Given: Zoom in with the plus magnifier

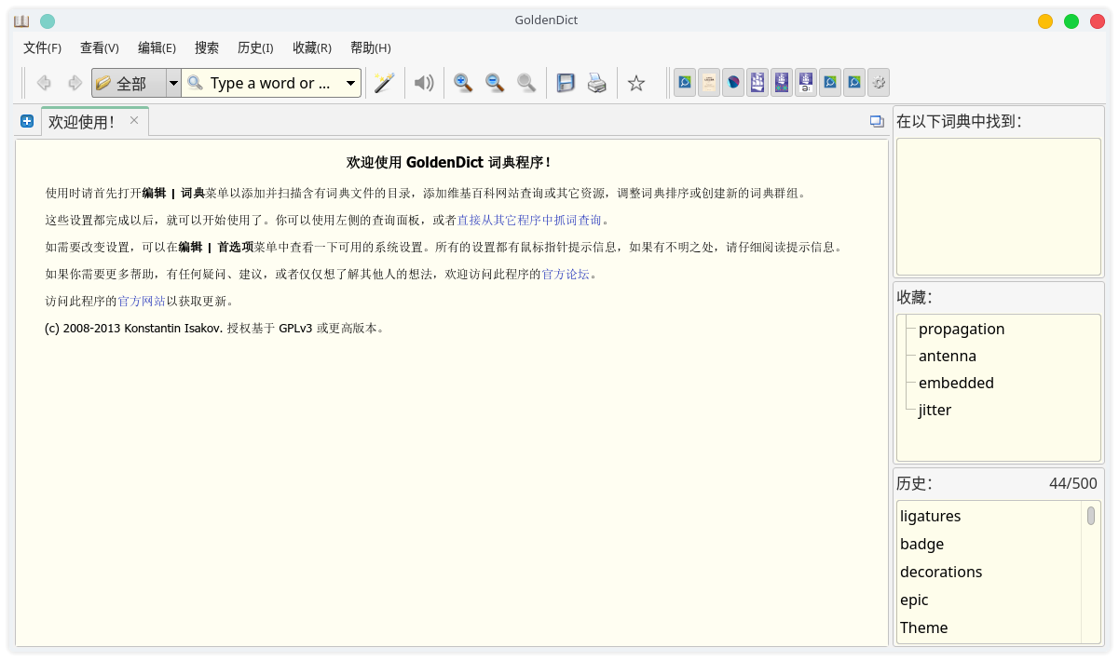Looking at the screenshot, I should [x=463, y=83].
